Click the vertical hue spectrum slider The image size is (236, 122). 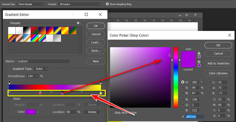tap(176, 77)
